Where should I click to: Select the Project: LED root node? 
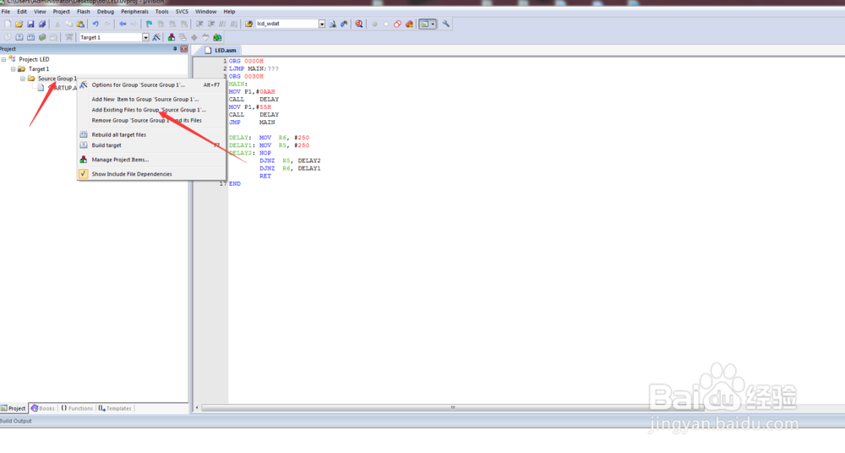pyautogui.click(x=34, y=59)
